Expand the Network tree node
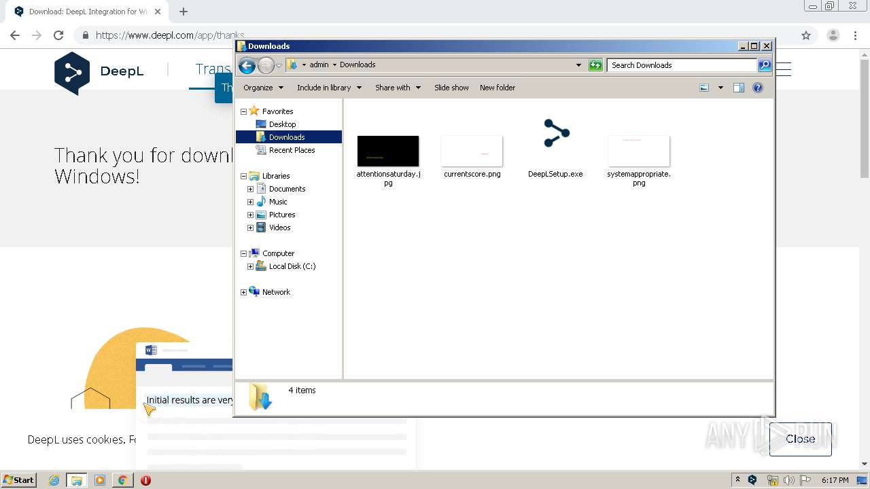This screenshot has width=870, height=489. [243, 292]
